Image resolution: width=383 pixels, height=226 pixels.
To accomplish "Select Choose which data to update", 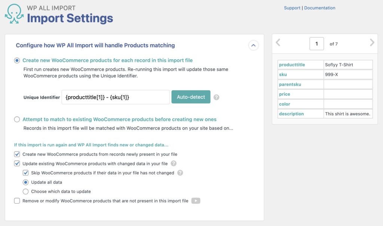I will tap(26, 192).
